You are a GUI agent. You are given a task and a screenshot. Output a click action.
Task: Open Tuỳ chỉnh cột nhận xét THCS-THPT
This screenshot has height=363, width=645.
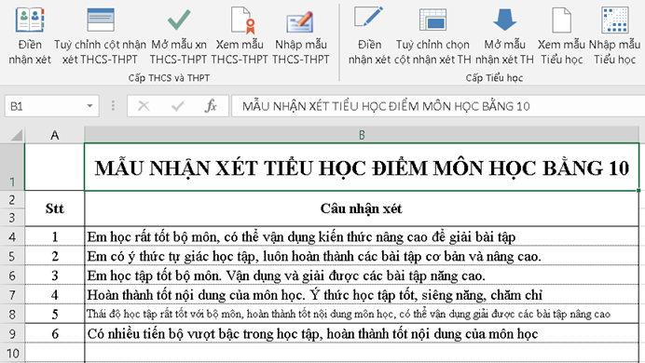click(100, 36)
